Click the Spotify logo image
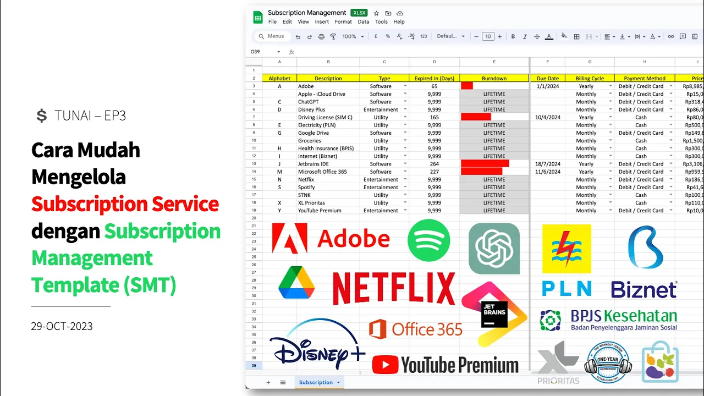Image resolution: width=704 pixels, height=396 pixels. 429,240
